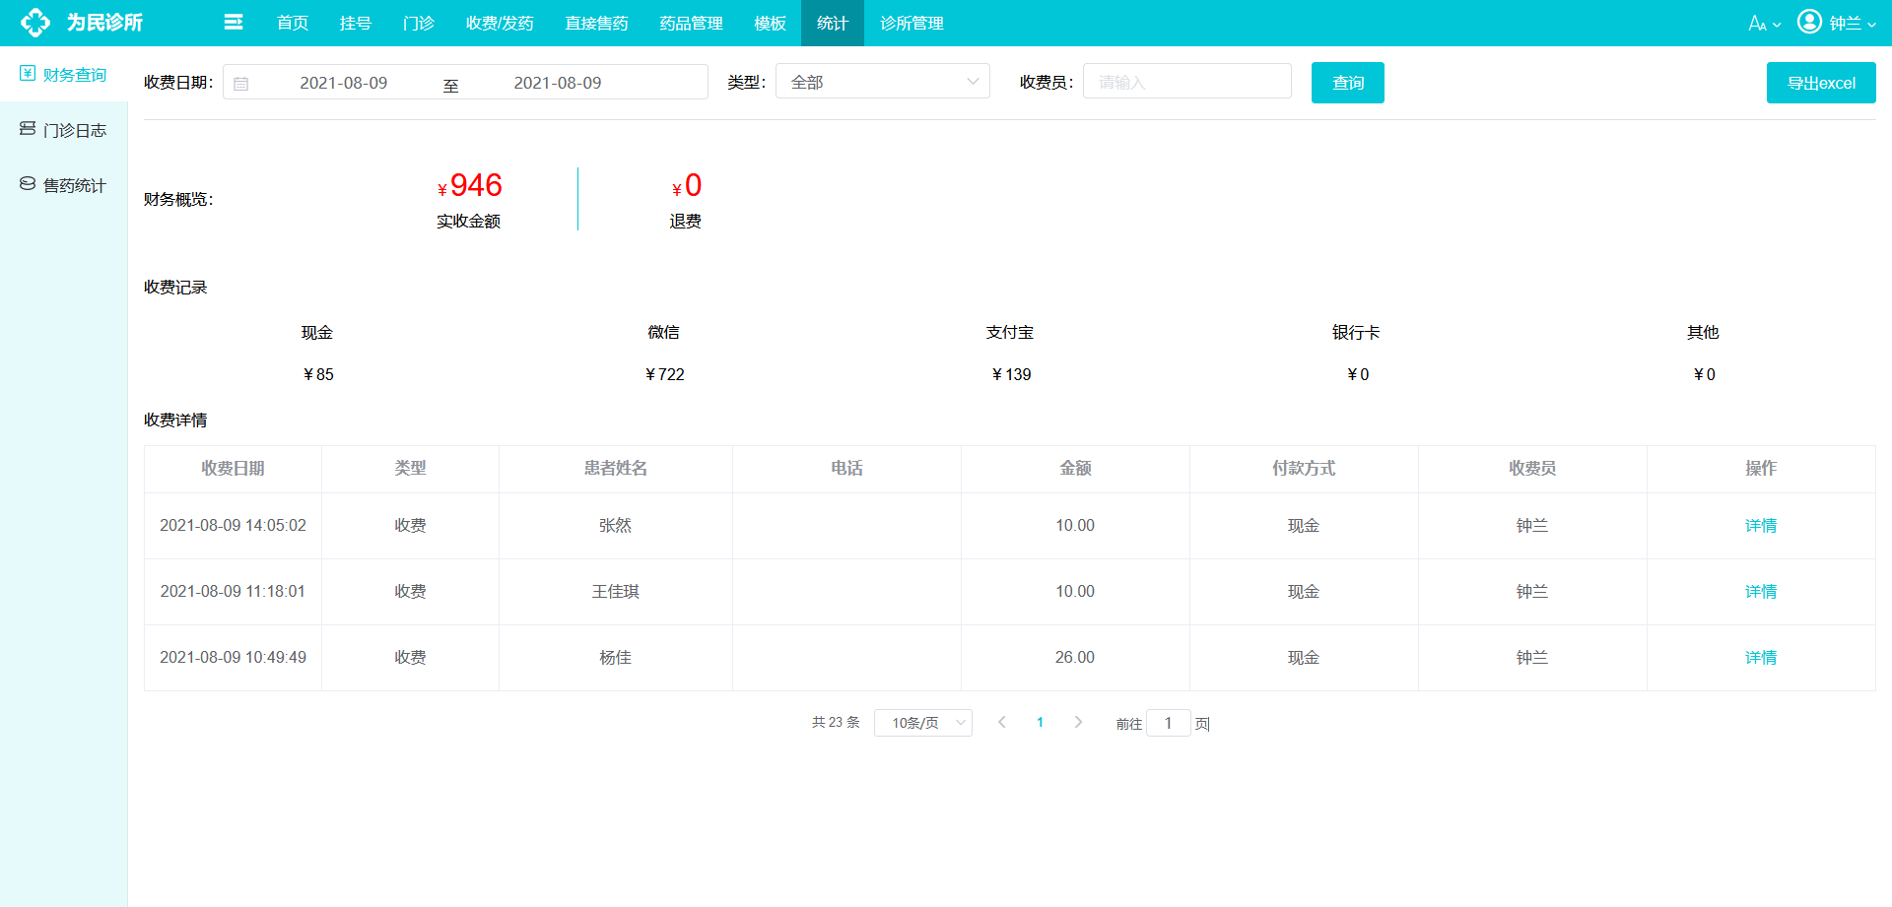This screenshot has width=1892, height=907.
Task: Go to the 模板 tab
Action: click(x=770, y=23)
